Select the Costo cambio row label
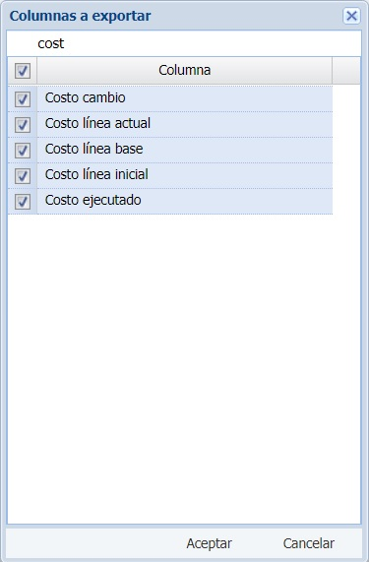 (85, 97)
